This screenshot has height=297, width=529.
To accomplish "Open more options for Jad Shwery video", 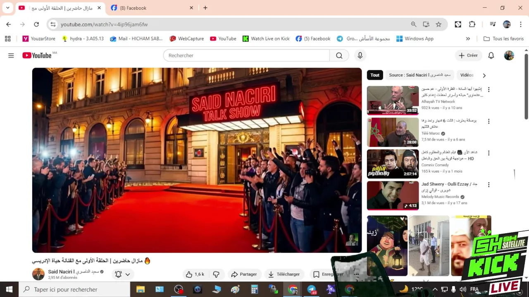I will 488,185.
